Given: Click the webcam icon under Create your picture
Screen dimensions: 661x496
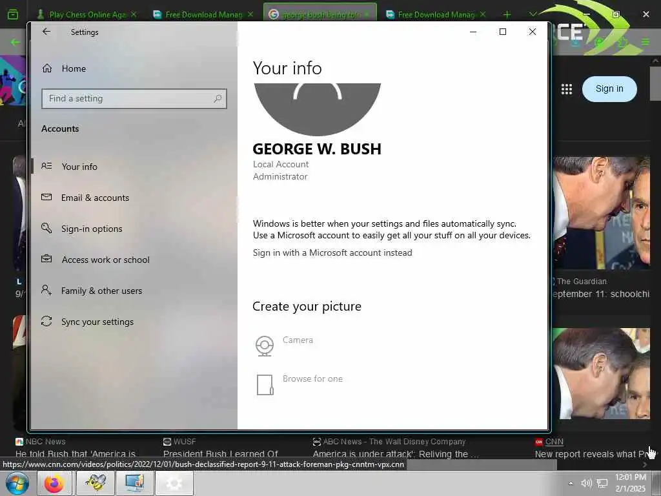Looking at the screenshot, I should pyautogui.click(x=265, y=346).
